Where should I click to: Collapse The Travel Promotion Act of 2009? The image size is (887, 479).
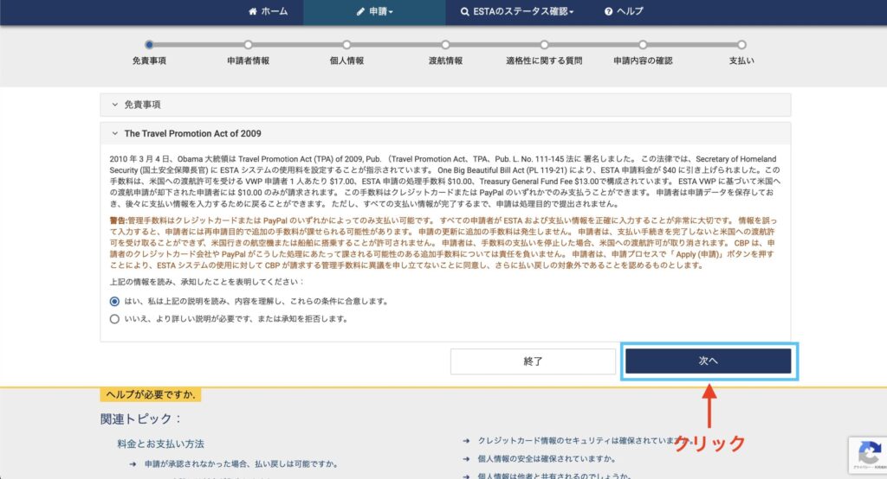point(114,134)
